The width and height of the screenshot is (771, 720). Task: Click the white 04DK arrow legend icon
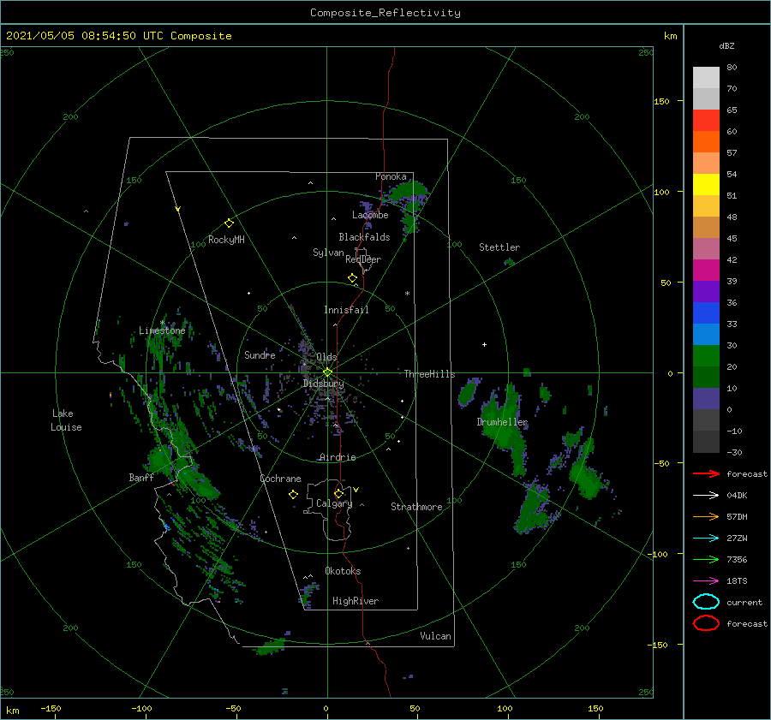click(706, 495)
